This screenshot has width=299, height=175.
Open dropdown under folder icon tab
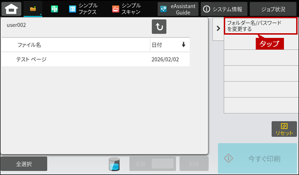(40, 15)
